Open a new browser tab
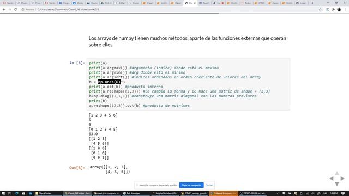 point(312,3)
